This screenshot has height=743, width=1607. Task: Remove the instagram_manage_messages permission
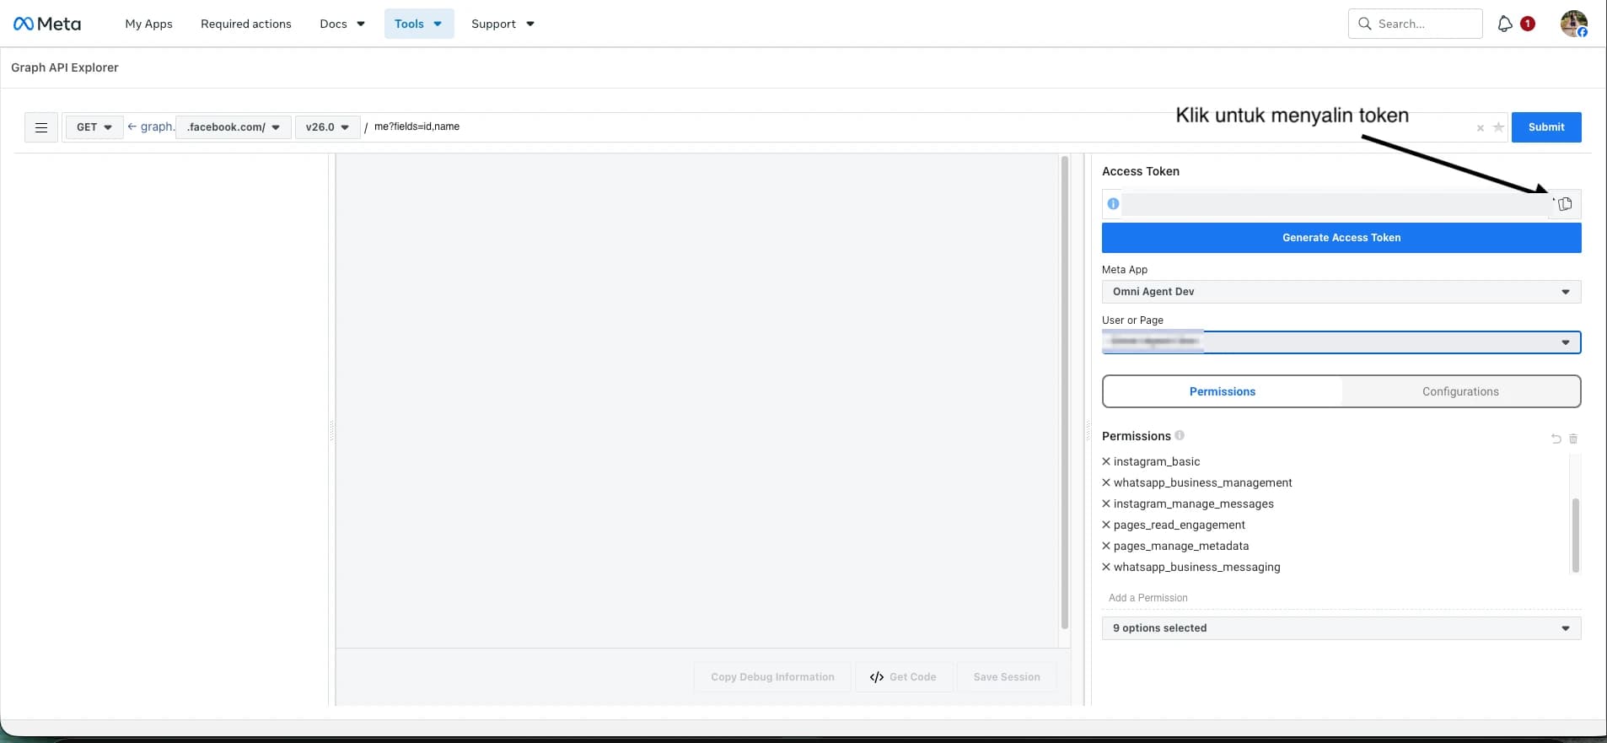(1106, 503)
